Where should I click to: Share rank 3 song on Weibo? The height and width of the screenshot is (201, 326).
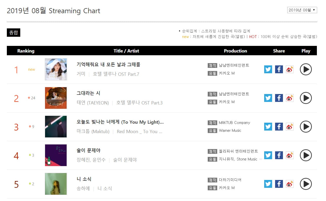(290, 126)
